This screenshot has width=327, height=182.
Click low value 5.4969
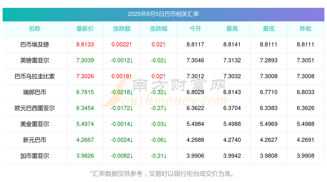coord(269,124)
